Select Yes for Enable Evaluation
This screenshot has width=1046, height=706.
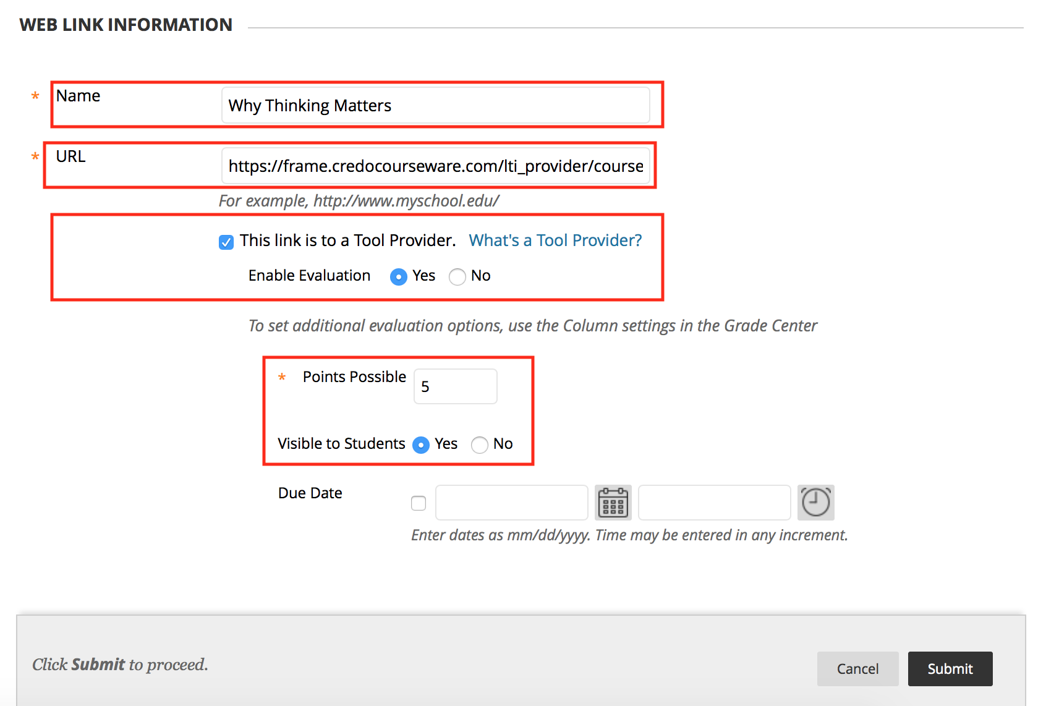click(x=399, y=276)
